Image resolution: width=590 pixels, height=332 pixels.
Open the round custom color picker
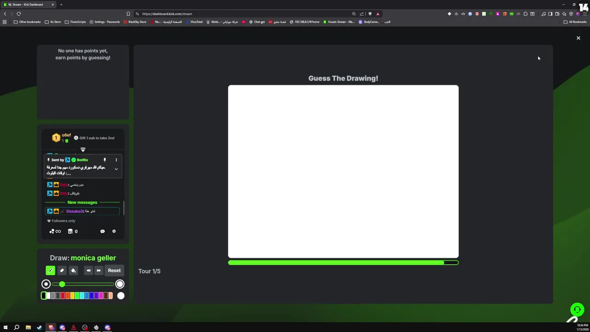121,296
